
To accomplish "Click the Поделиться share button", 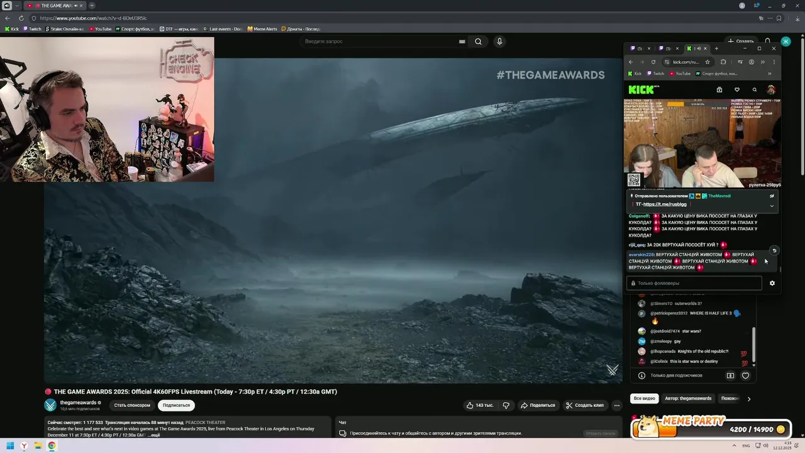I will point(538,405).
